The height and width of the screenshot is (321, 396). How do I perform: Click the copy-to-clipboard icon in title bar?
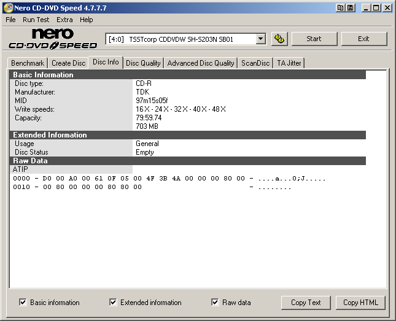click(x=341, y=7)
